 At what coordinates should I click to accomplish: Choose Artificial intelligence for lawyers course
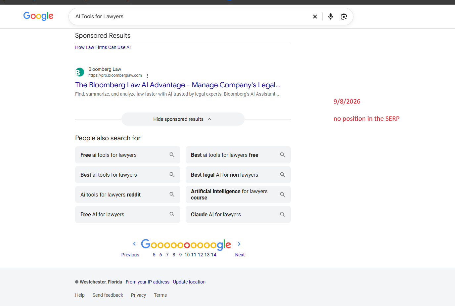(x=238, y=195)
